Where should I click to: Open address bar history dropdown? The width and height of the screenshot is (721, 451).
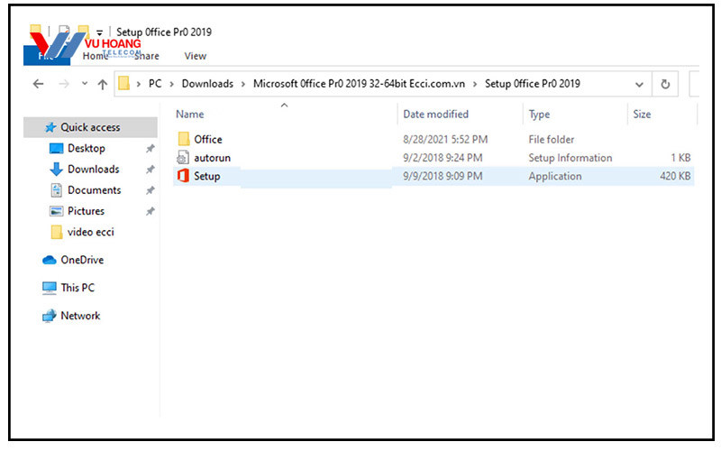click(639, 85)
